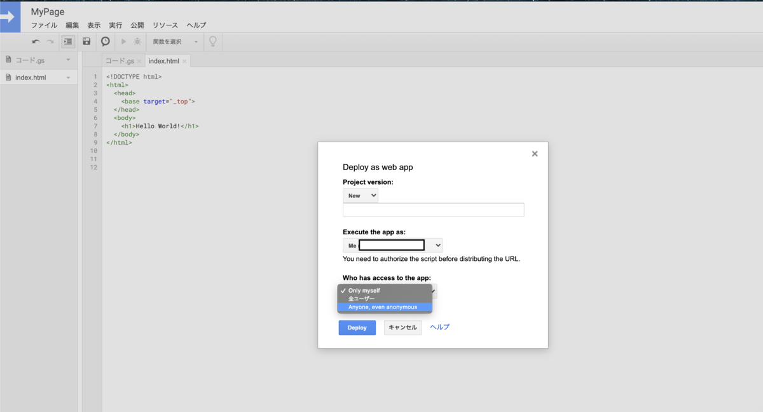The height and width of the screenshot is (412, 763).
Task: Open the 実行 menu
Action: pyautogui.click(x=115, y=25)
